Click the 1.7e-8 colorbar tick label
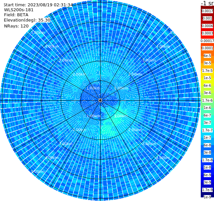 click(207, 160)
